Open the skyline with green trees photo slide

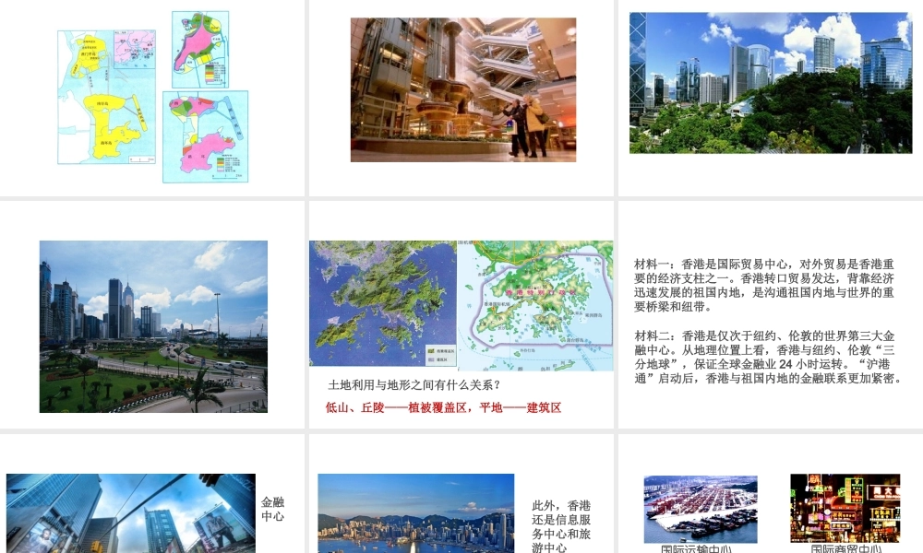pyautogui.click(x=771, y=83)
